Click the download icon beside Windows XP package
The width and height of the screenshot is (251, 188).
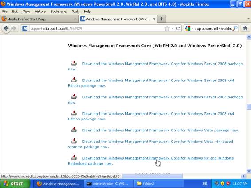pos(74,157)
